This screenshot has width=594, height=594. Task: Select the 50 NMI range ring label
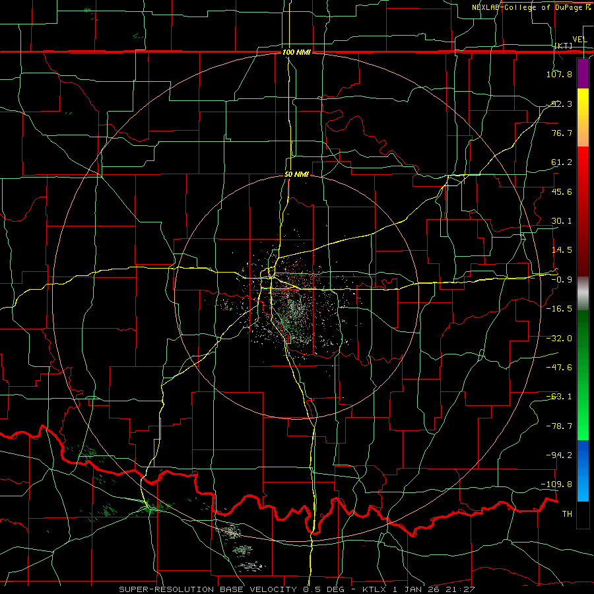click(x=296, y=175)
